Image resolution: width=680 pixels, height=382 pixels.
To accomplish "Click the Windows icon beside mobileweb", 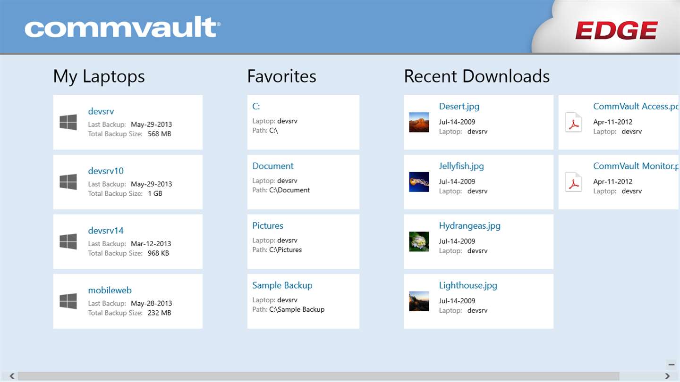I will 68,301.
